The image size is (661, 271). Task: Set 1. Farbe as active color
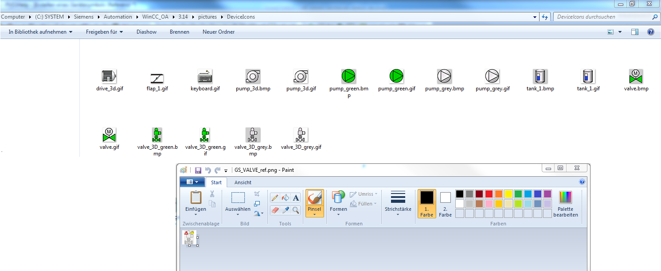[427, 203]
